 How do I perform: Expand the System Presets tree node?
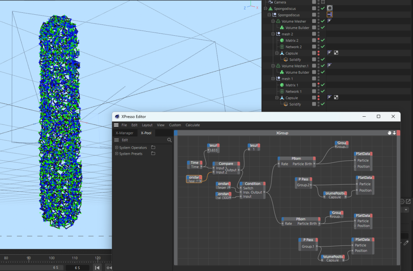pos(117,154)
